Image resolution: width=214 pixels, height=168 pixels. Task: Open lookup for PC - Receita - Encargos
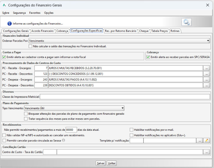point(207,68)
